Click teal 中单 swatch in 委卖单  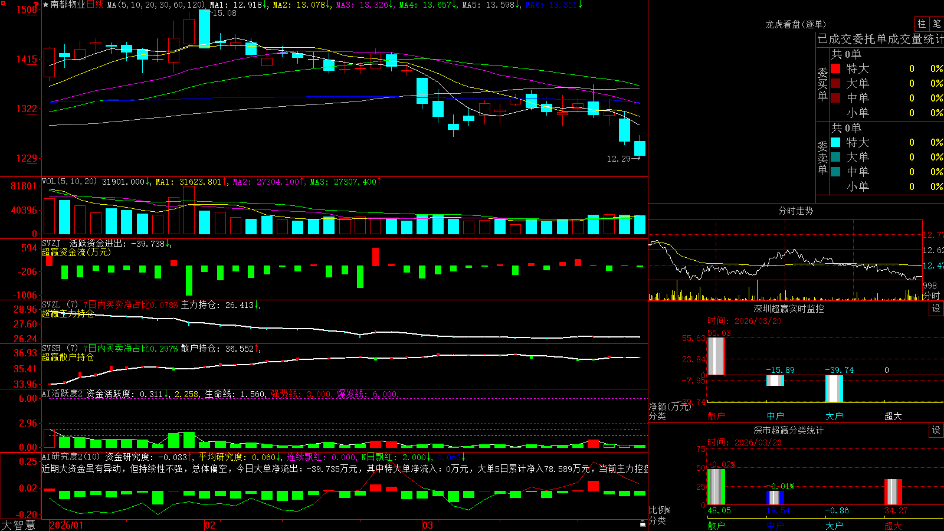pos(835,172)
